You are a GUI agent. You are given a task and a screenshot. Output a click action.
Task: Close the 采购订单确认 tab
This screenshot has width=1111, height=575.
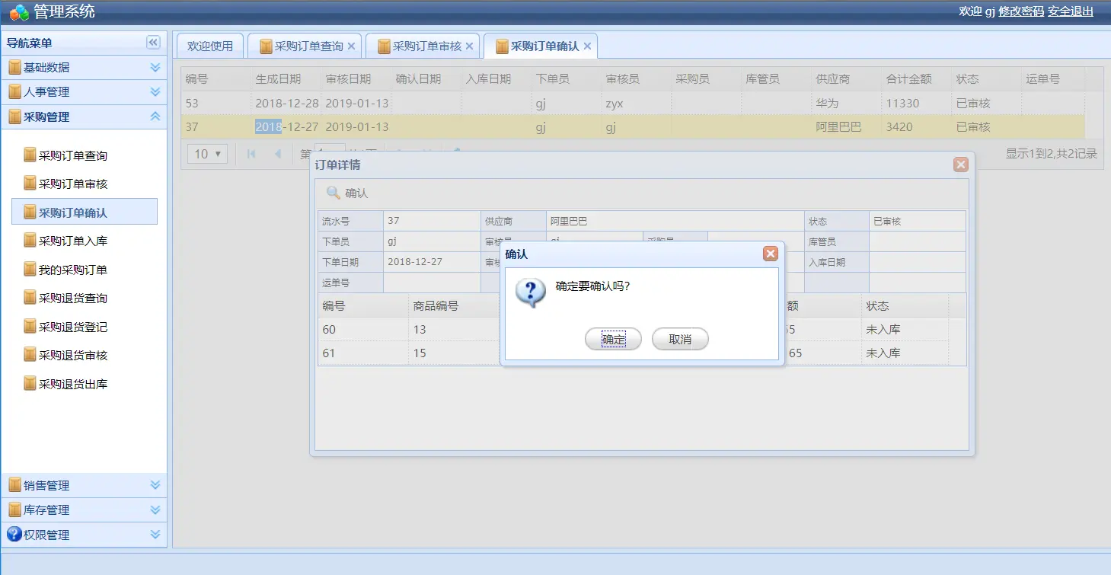tap(587, 46)
